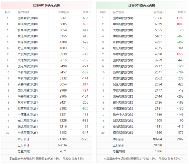Viewport: 189px width, 164px height.
Task: Click 总量增减 value 2671
Action: [63, 151]
